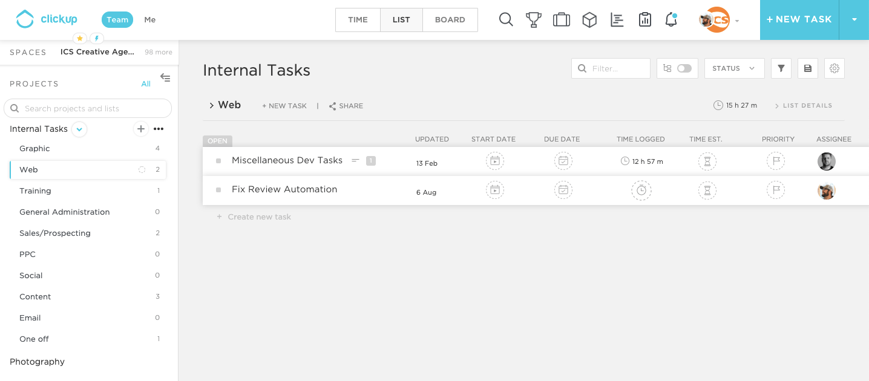Set priority flag for Fix Review Automation
This screenshot has height=381, width=869.
(x=776, y=190)
